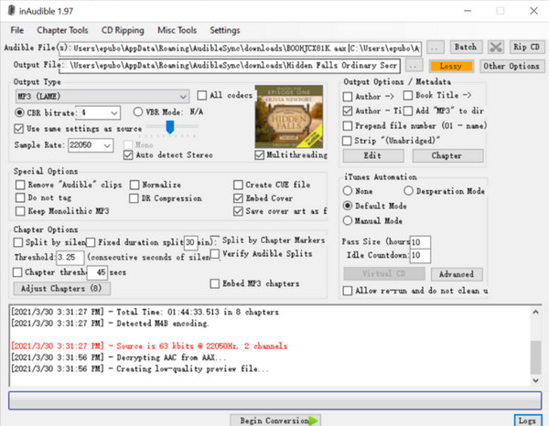The image size is (549, 426).
Task: Enable Allow re-run and do not clean up
Action: [x=348, y=291]
